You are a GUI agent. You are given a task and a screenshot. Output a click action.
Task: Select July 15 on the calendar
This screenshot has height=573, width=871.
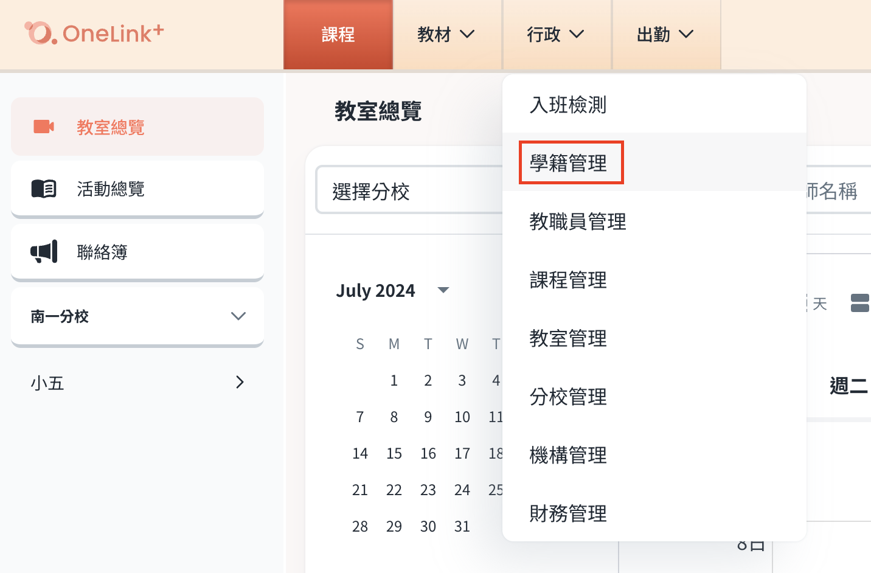tap(394, 453)
